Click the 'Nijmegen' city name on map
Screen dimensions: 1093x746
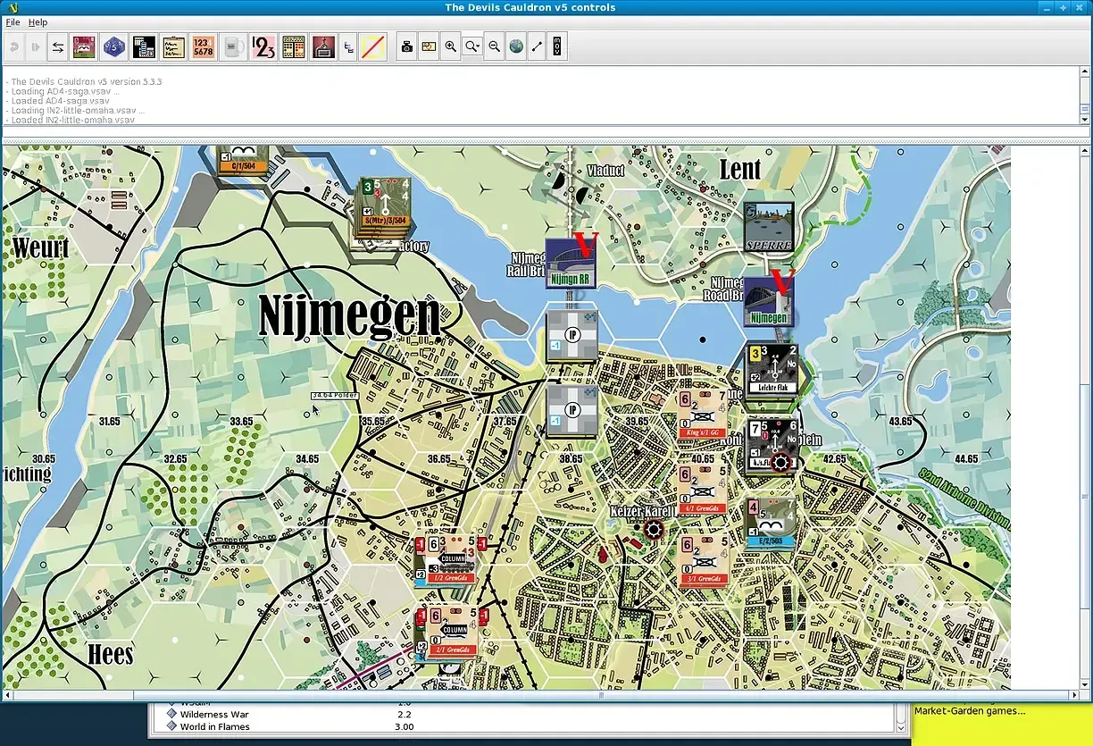coord(350,316)
